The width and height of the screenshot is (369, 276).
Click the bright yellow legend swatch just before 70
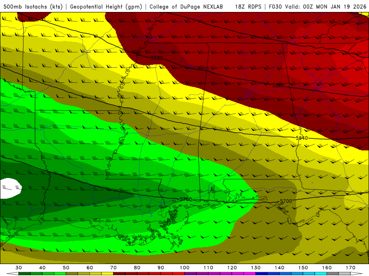pos(107,274)
